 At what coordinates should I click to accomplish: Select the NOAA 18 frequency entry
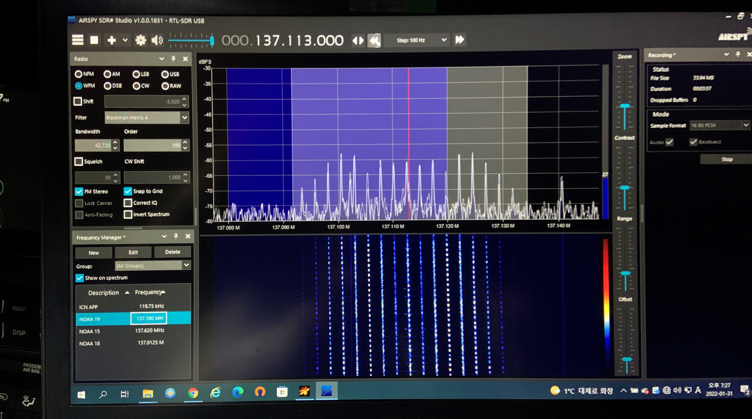click(133, 343)
